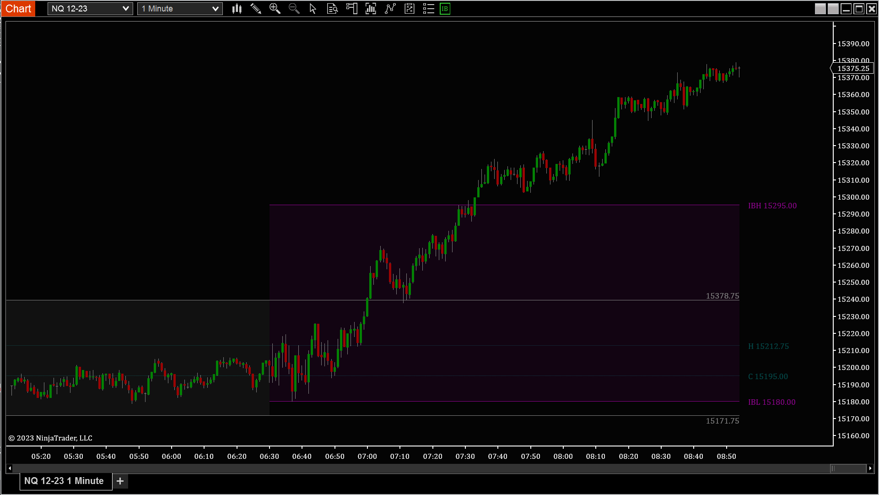
Task: Open the indicators bar-chart icon
Action: 371,9
